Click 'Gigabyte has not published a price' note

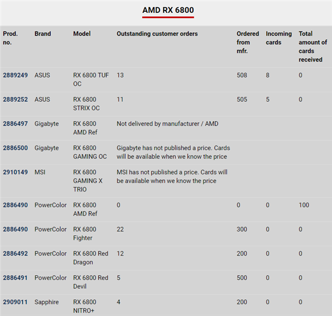[x=173, y=152]
